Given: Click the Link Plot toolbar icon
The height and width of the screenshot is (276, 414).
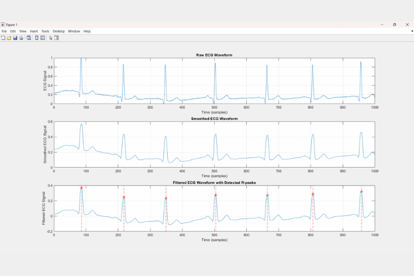Looking at the screenshot, I should coord(29,38).
